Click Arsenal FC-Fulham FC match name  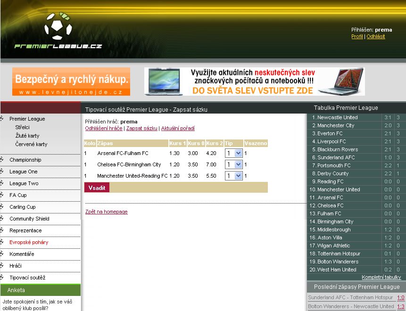click(123, 154)
